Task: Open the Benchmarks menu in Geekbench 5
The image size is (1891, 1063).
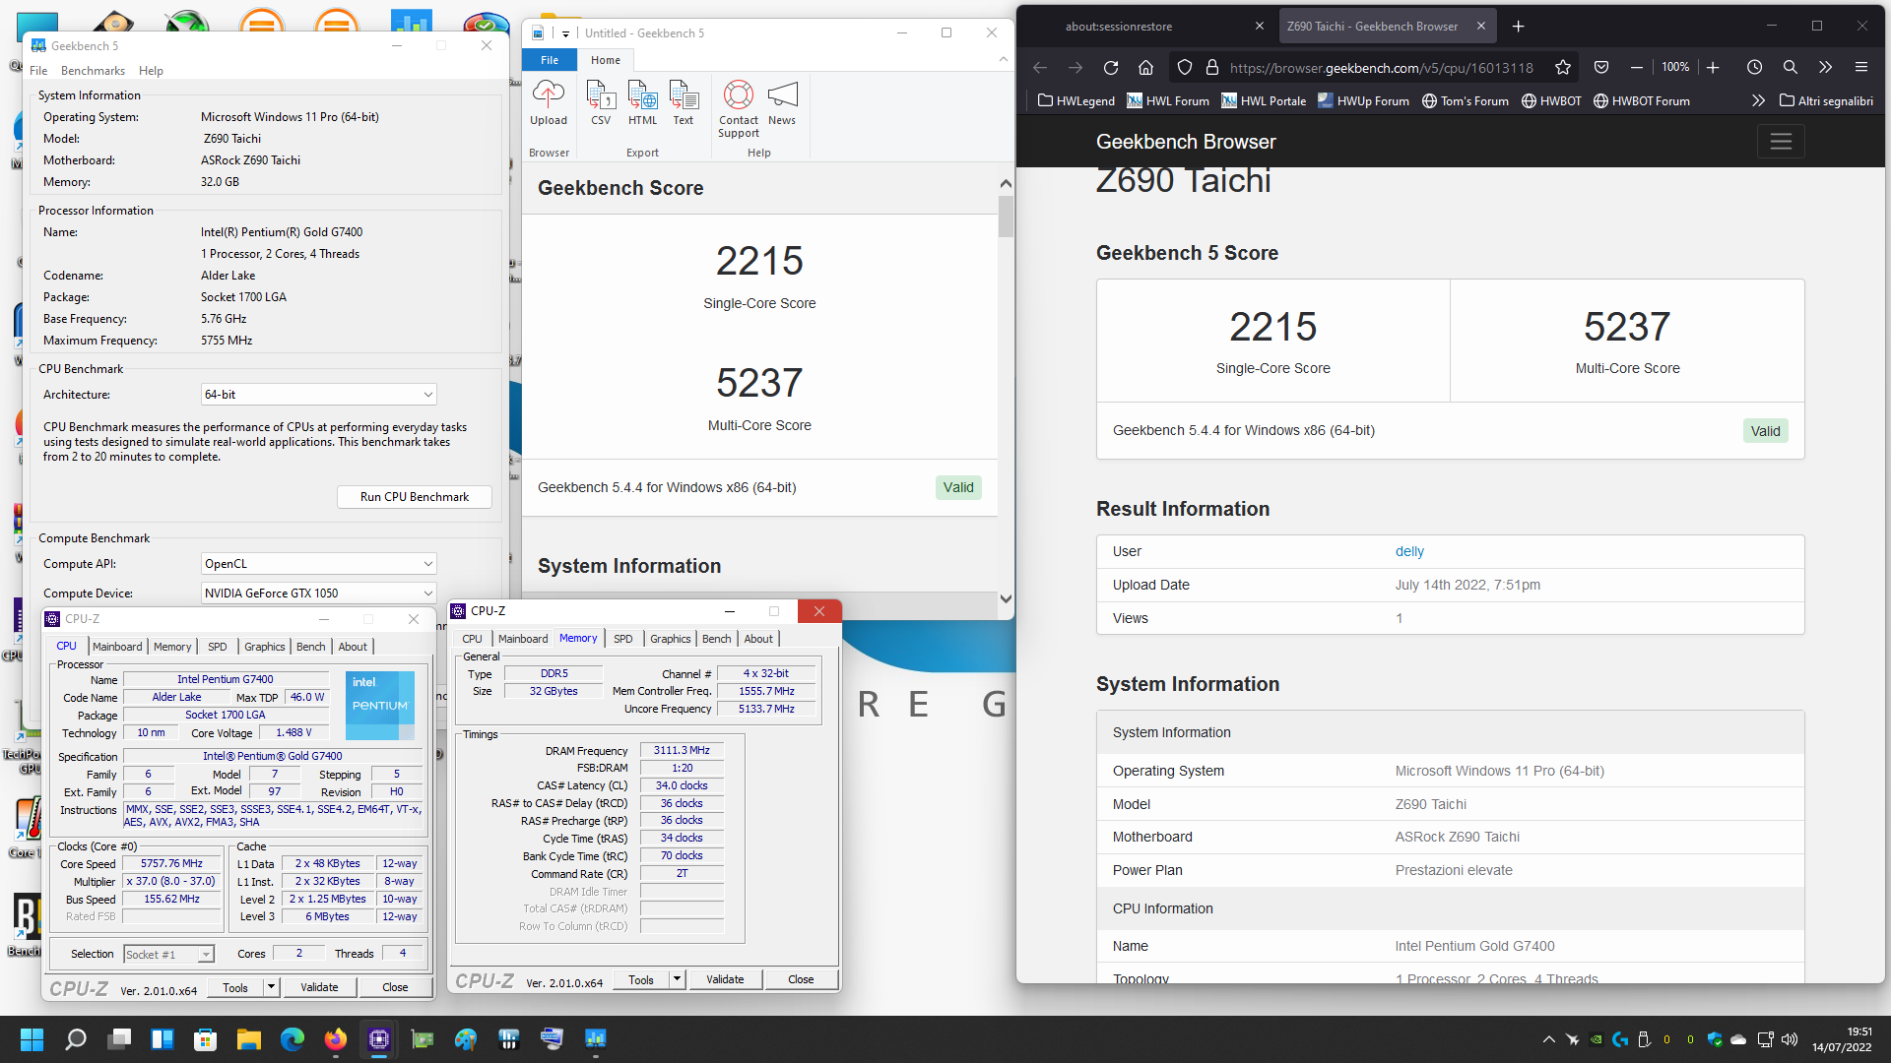Action: (x=93, y=71)
